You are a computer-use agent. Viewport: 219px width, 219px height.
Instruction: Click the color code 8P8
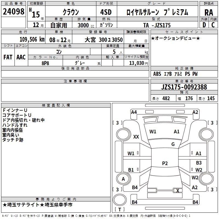pyautogui.click(x=45, y=63)
